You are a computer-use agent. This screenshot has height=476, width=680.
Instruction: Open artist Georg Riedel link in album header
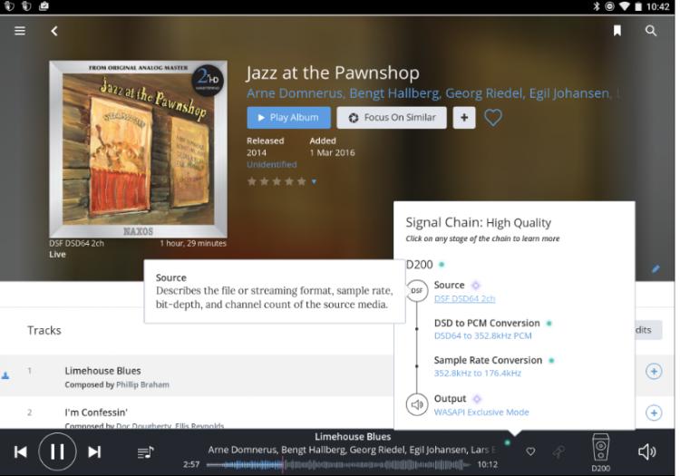[484, 93]
